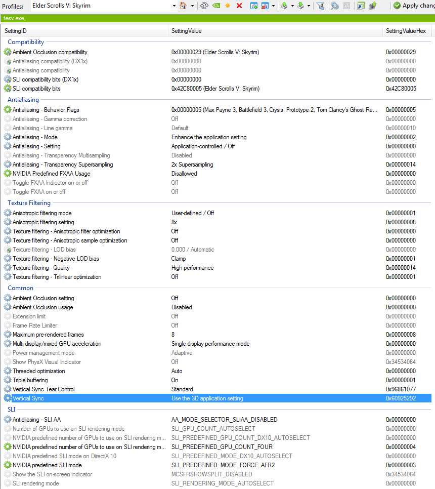Click 'Use the 3D application setting' value
The height and width of the screenshot is (489, 435).
click(207, 398)
